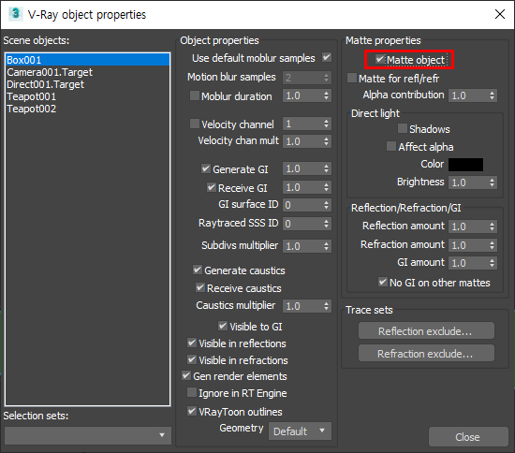Toggle Visible to GI checkbox

[222, 326]
